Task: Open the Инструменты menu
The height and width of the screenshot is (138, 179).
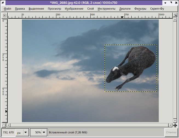Action: [106, 9]
